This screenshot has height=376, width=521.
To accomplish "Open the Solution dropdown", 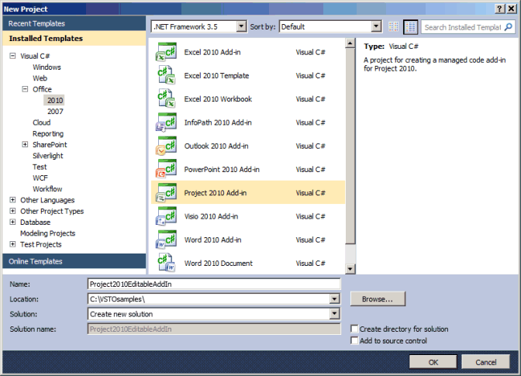I will pyautogui.click(x=335, y=313).
